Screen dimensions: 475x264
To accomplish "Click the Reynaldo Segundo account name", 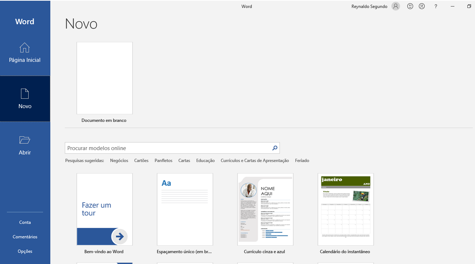I will coord(369,7).
